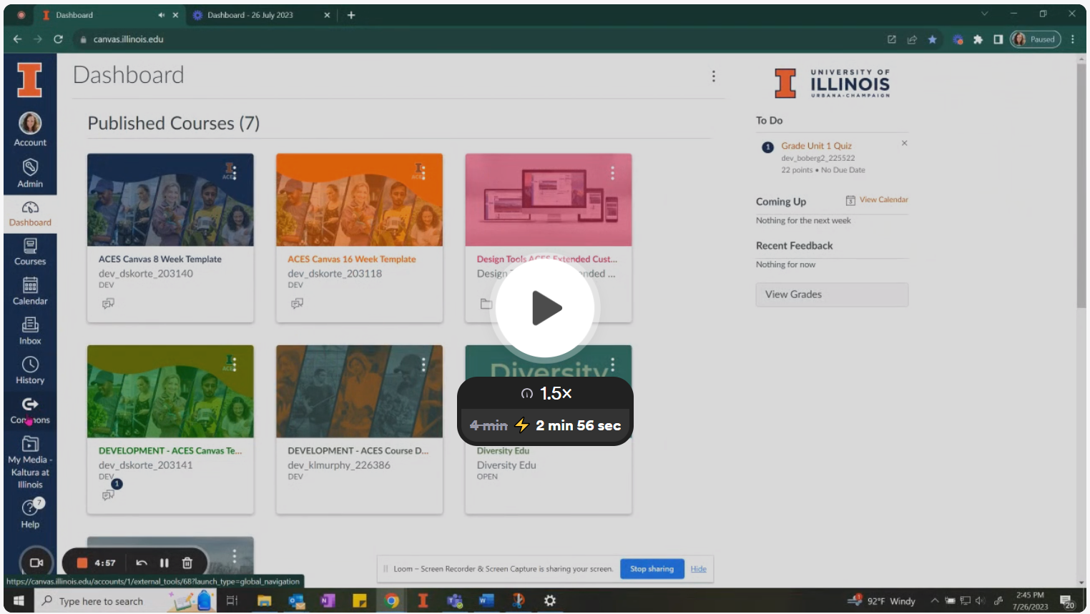This screenshot has height=614, width=1090.
Task: Open the Chrome profile marked Paused
Action: 1035,39
